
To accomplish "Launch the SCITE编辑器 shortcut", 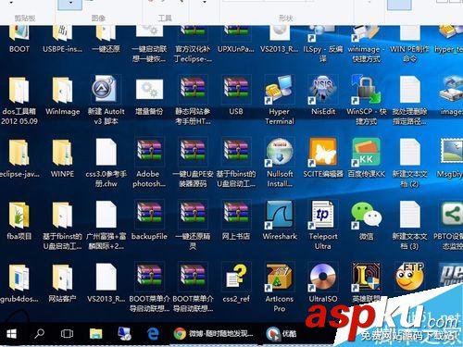I will click(x=323, y=152).
